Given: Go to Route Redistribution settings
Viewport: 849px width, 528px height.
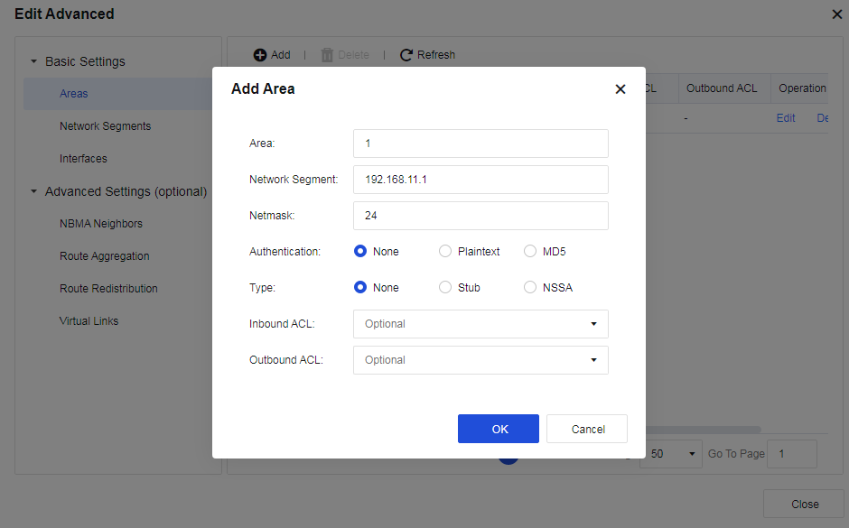Looking at the screenshot, I should point(108,289).
